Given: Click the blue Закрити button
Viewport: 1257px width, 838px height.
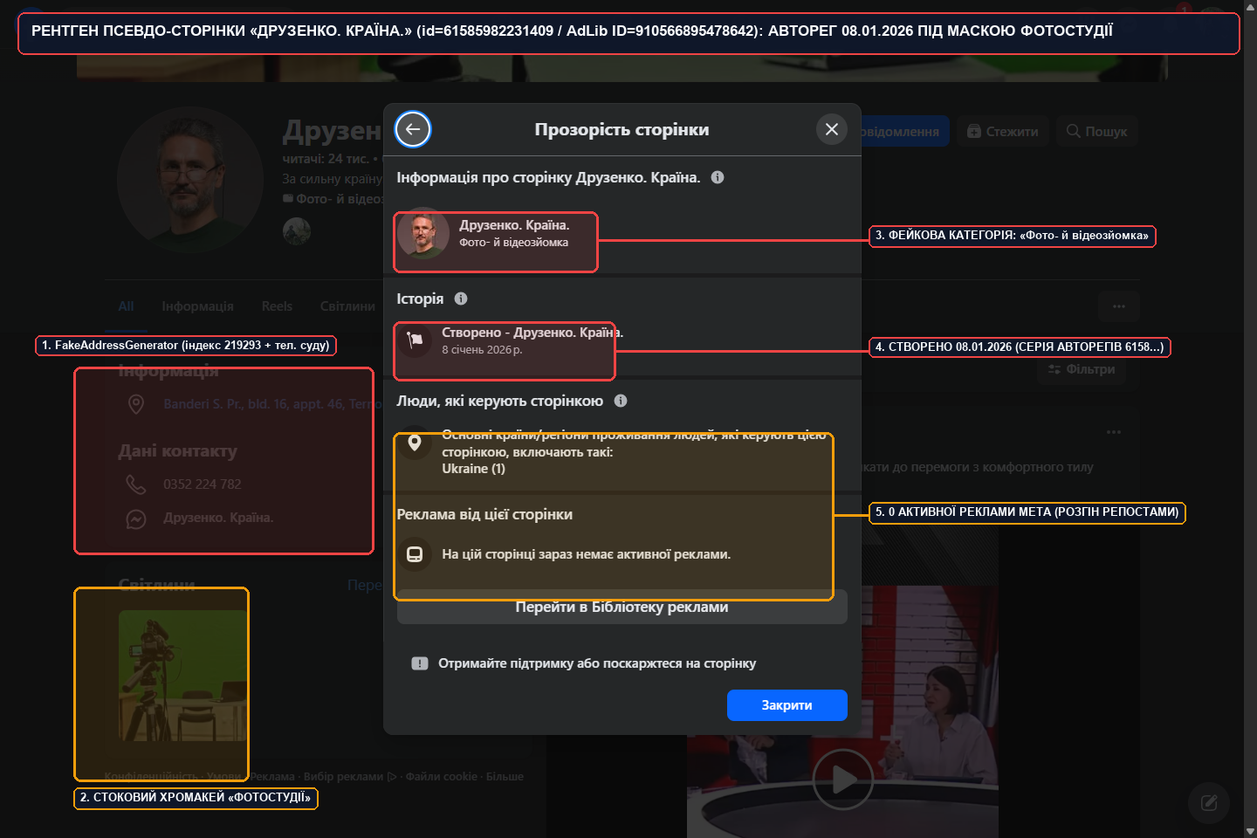Looking at the screenshot, I should tap(787, 705).
